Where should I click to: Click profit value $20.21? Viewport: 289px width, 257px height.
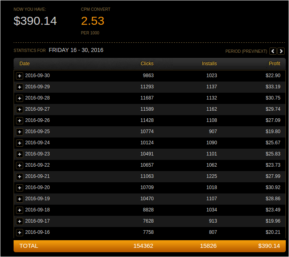coord(273,232)
